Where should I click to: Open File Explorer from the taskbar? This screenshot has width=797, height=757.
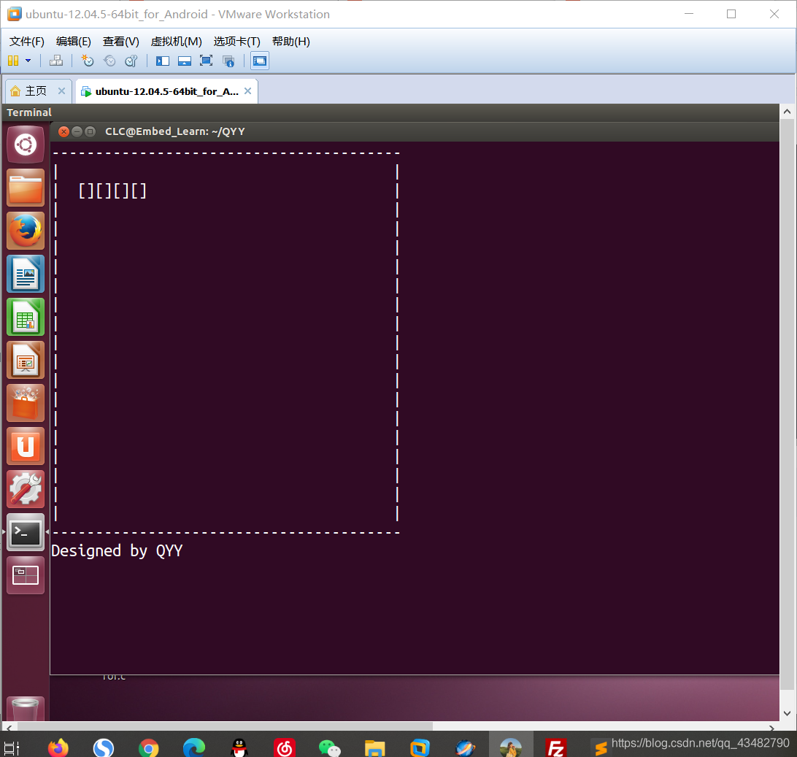click(x=374, y=748)
